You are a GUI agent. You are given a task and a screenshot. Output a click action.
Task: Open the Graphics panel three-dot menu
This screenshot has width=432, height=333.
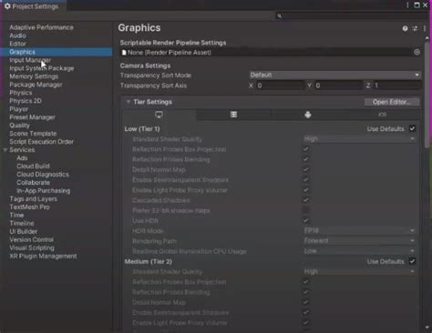(x=425, y=28)
